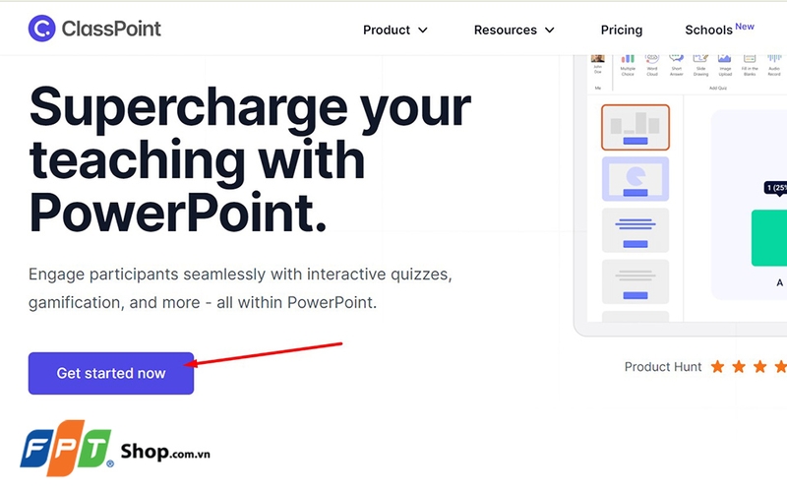Select the pie chart slide thumbnail
Viewport: 787px width, 492px height.
click(x=635, y=179)
